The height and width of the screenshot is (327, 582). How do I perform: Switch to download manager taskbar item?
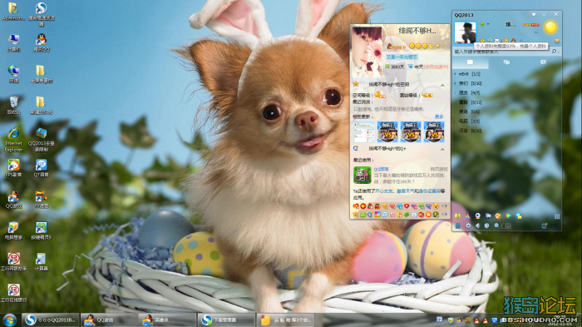226,320
